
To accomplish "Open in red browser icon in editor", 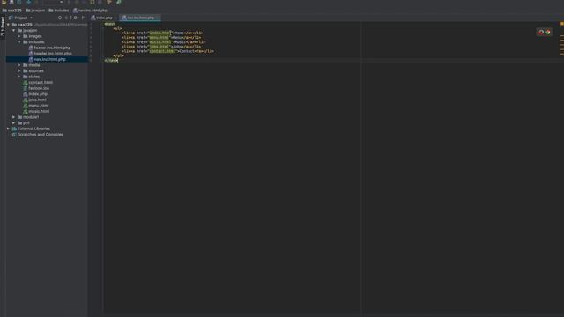I will pos(541,33).
